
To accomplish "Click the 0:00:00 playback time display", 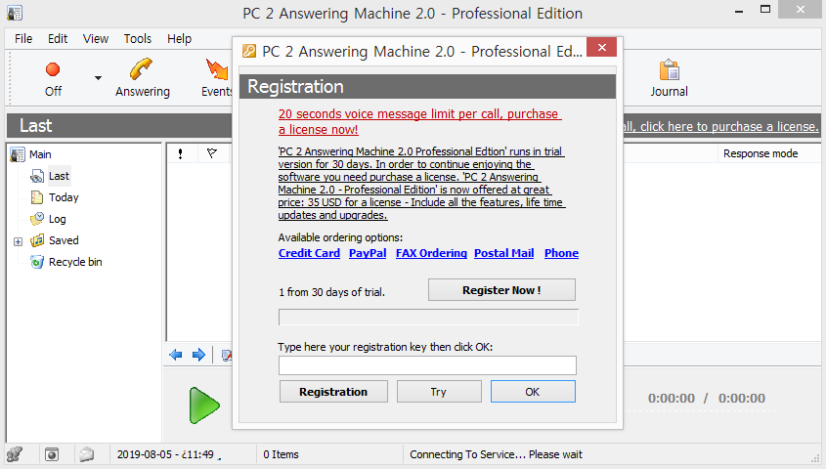I will [x=706, y=398].
